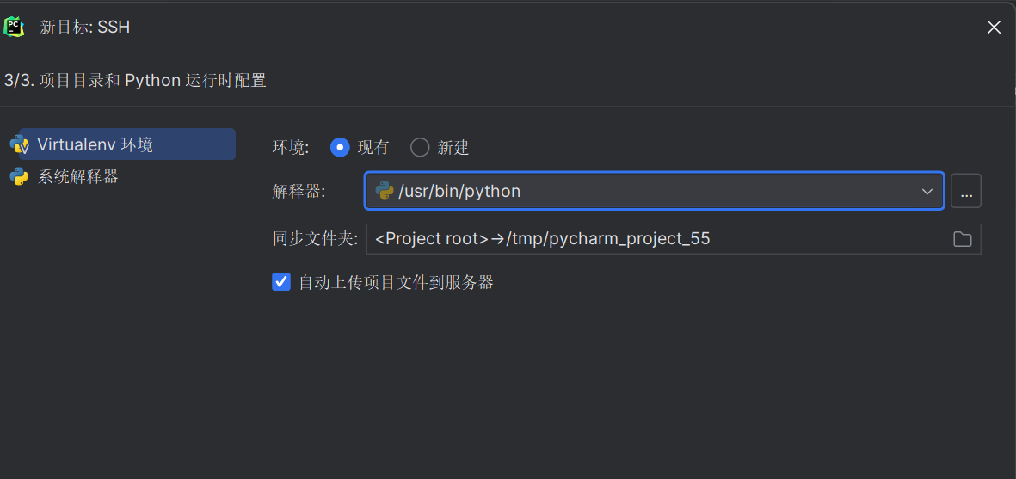Open the /usr/bin/python interpreter combo box
Viewport: 1016px width, 479px height.
(x=637, y=191)
